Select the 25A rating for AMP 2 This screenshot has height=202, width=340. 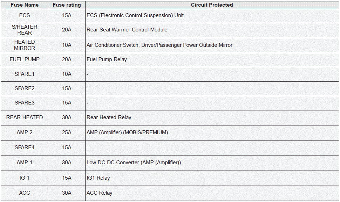pos(67,132)
